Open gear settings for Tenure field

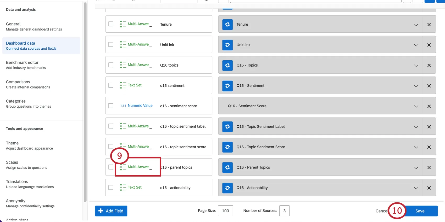(x=227, y=25)
